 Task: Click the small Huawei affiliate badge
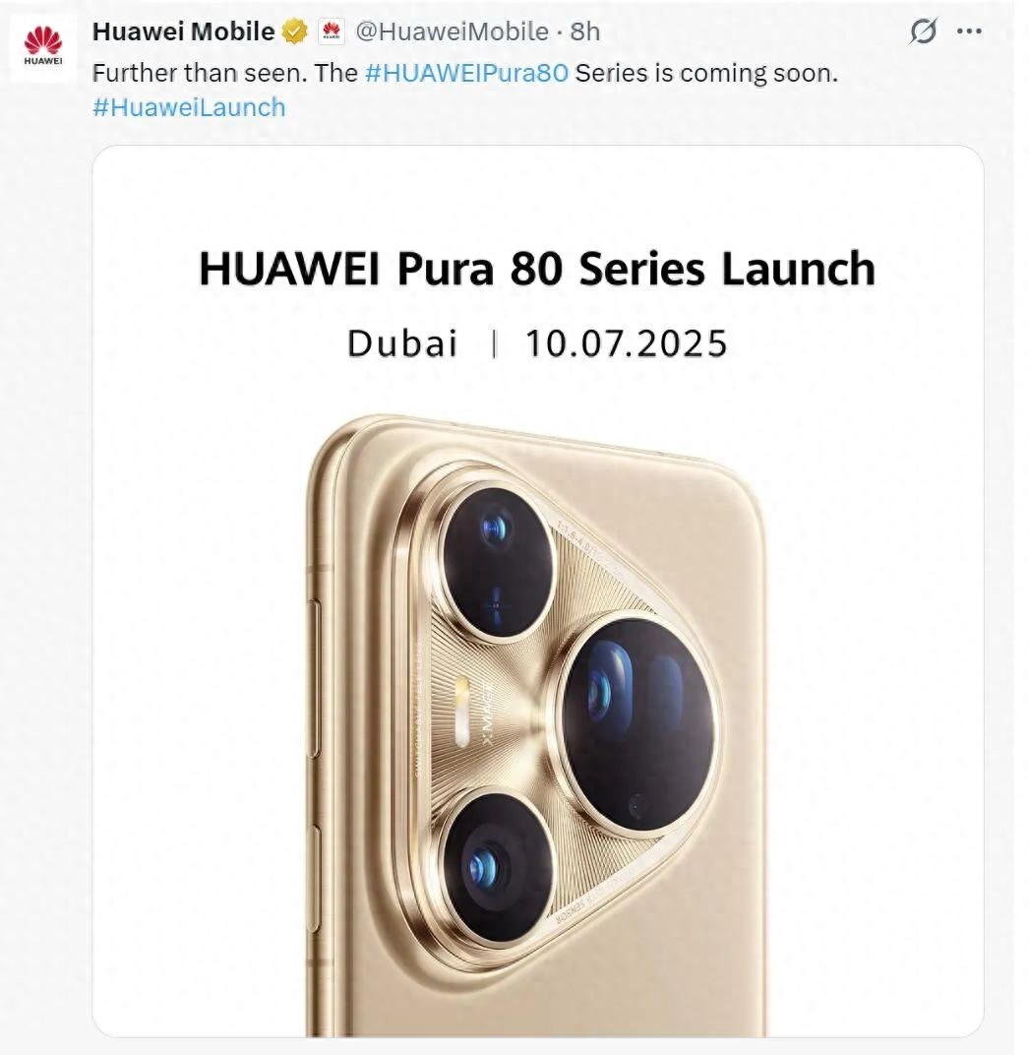(x=331, y=31)
